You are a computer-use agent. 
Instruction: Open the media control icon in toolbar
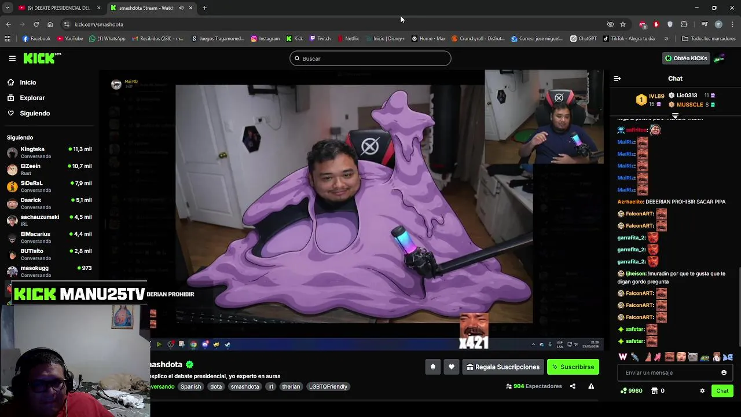[704, 24]
